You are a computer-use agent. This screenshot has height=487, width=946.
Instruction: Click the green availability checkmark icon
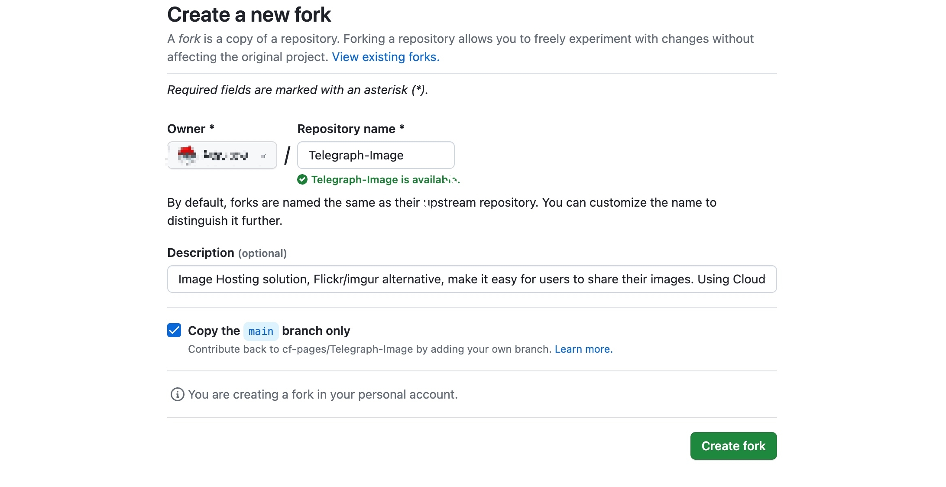tap(302, 179)
